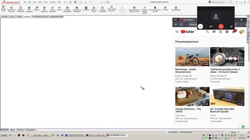Open the View menu
This screenshot has width=250, height=140.
(34, 2)
